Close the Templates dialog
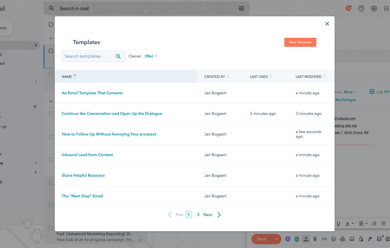This screenshot has width=390, height=248. coord(327,24)
